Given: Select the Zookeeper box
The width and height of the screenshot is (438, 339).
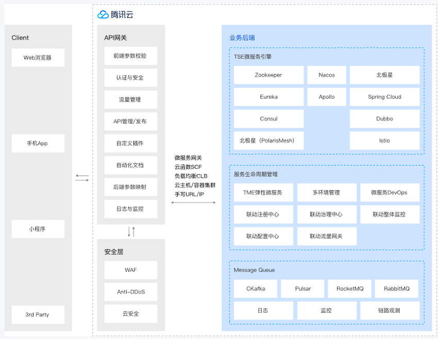Looking at the screenshot, I should click(x=268, y=75).
